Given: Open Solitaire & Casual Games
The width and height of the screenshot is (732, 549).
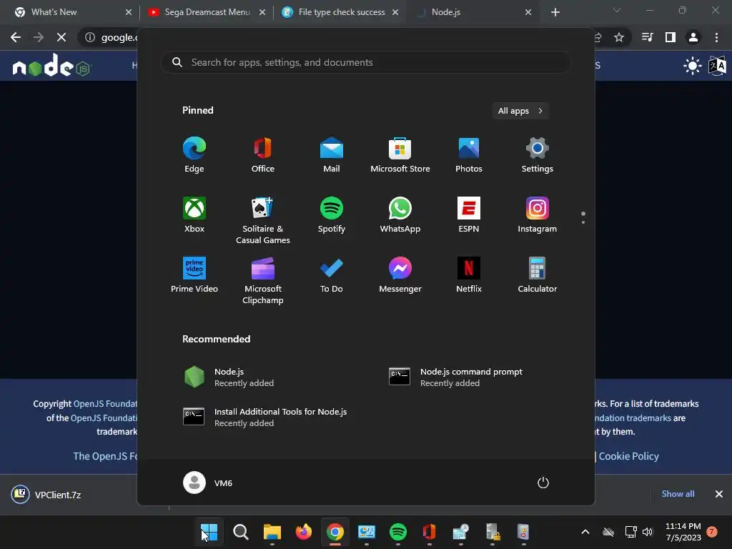Looking at the screenshot, I should pos(263,220).
